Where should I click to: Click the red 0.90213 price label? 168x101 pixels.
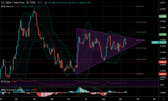coord(163,62)
